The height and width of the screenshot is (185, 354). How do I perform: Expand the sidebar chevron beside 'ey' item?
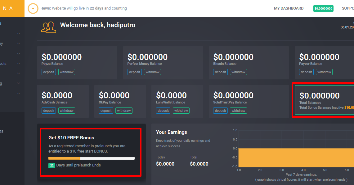(x=19, y=44)
